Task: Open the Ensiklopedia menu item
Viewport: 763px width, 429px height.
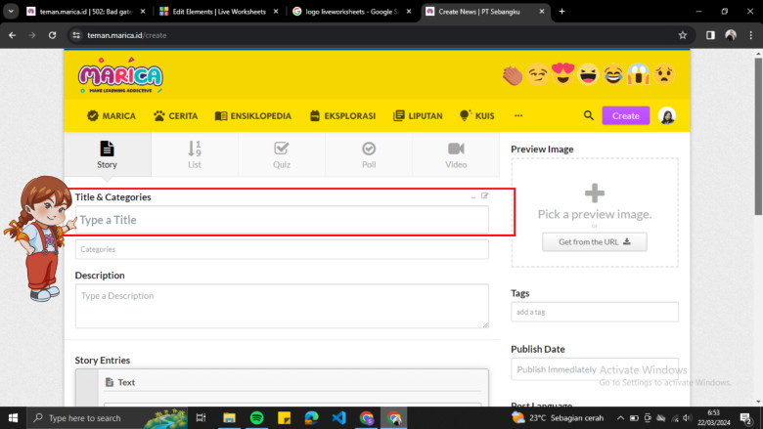Action: tap(253, 115)
